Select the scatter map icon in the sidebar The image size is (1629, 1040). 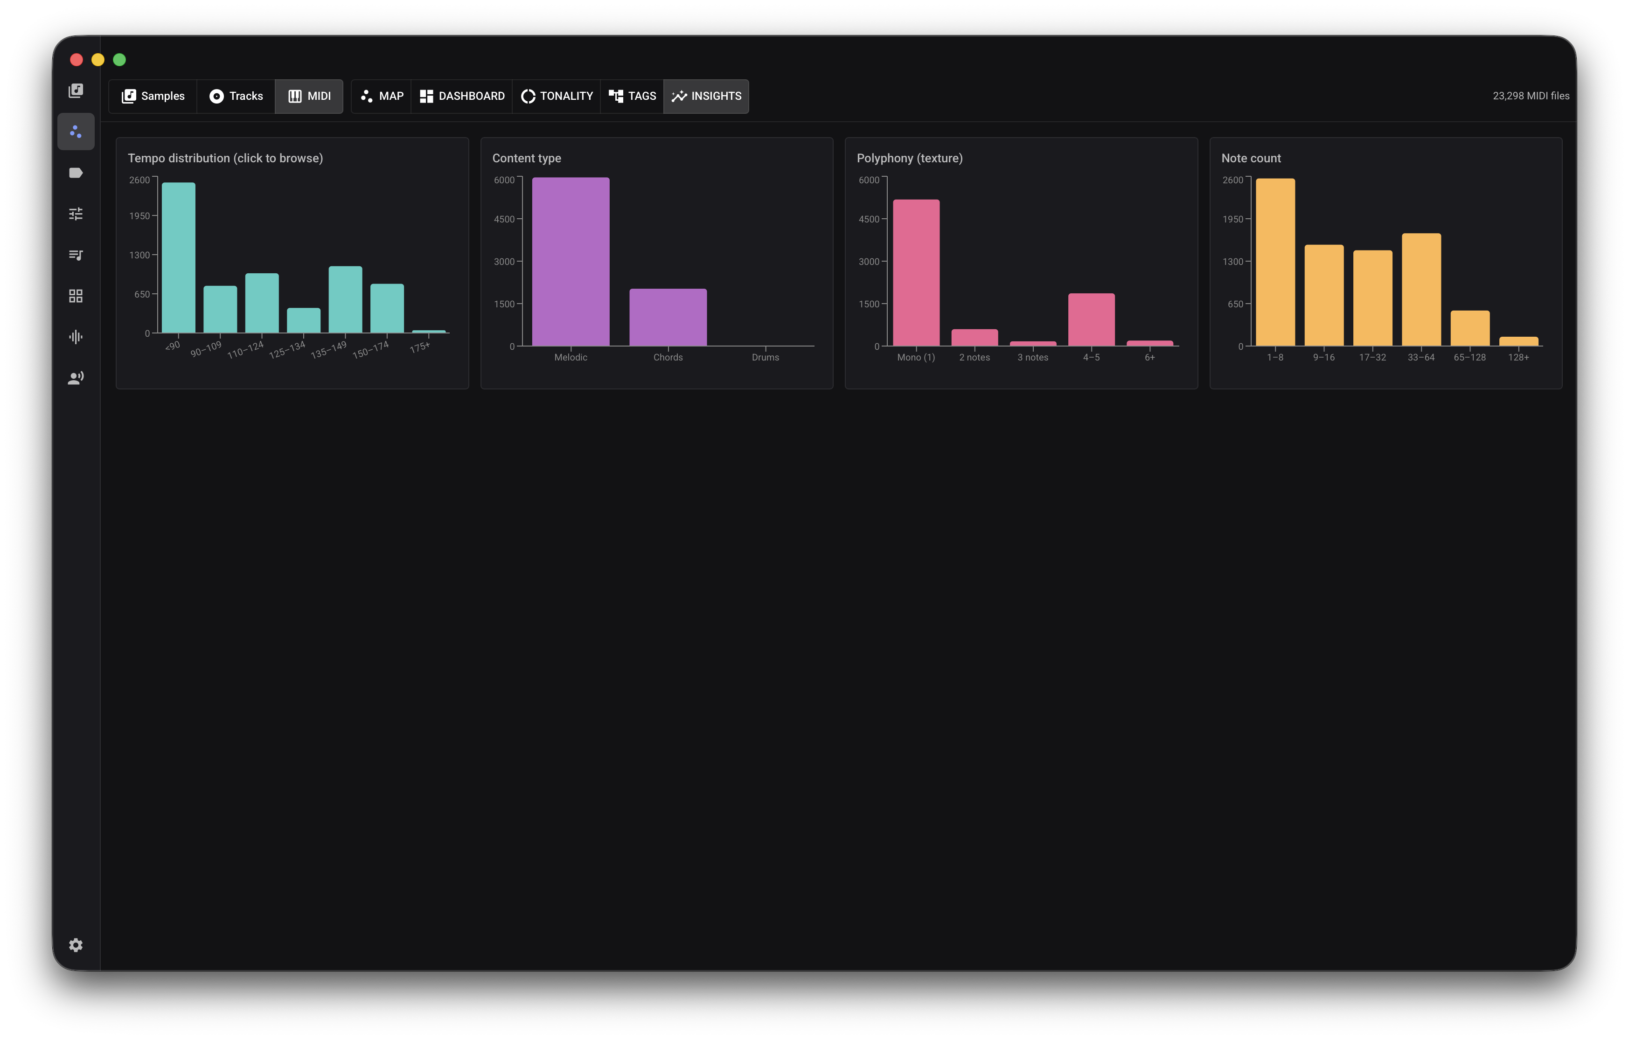pos(76,132)
